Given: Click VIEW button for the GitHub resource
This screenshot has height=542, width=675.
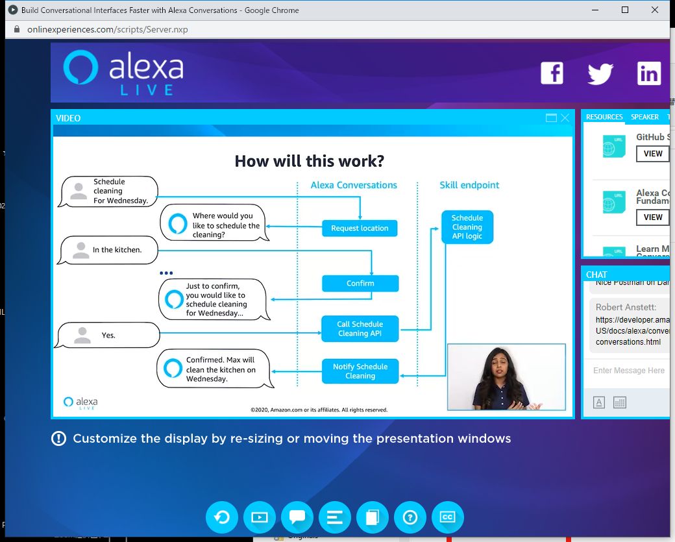Looking at the screenshot, I should (653, 154).
